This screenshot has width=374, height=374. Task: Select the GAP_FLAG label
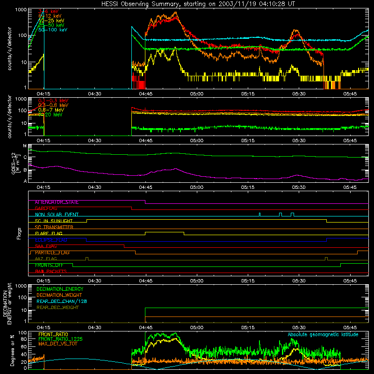(x=46, y=209)
